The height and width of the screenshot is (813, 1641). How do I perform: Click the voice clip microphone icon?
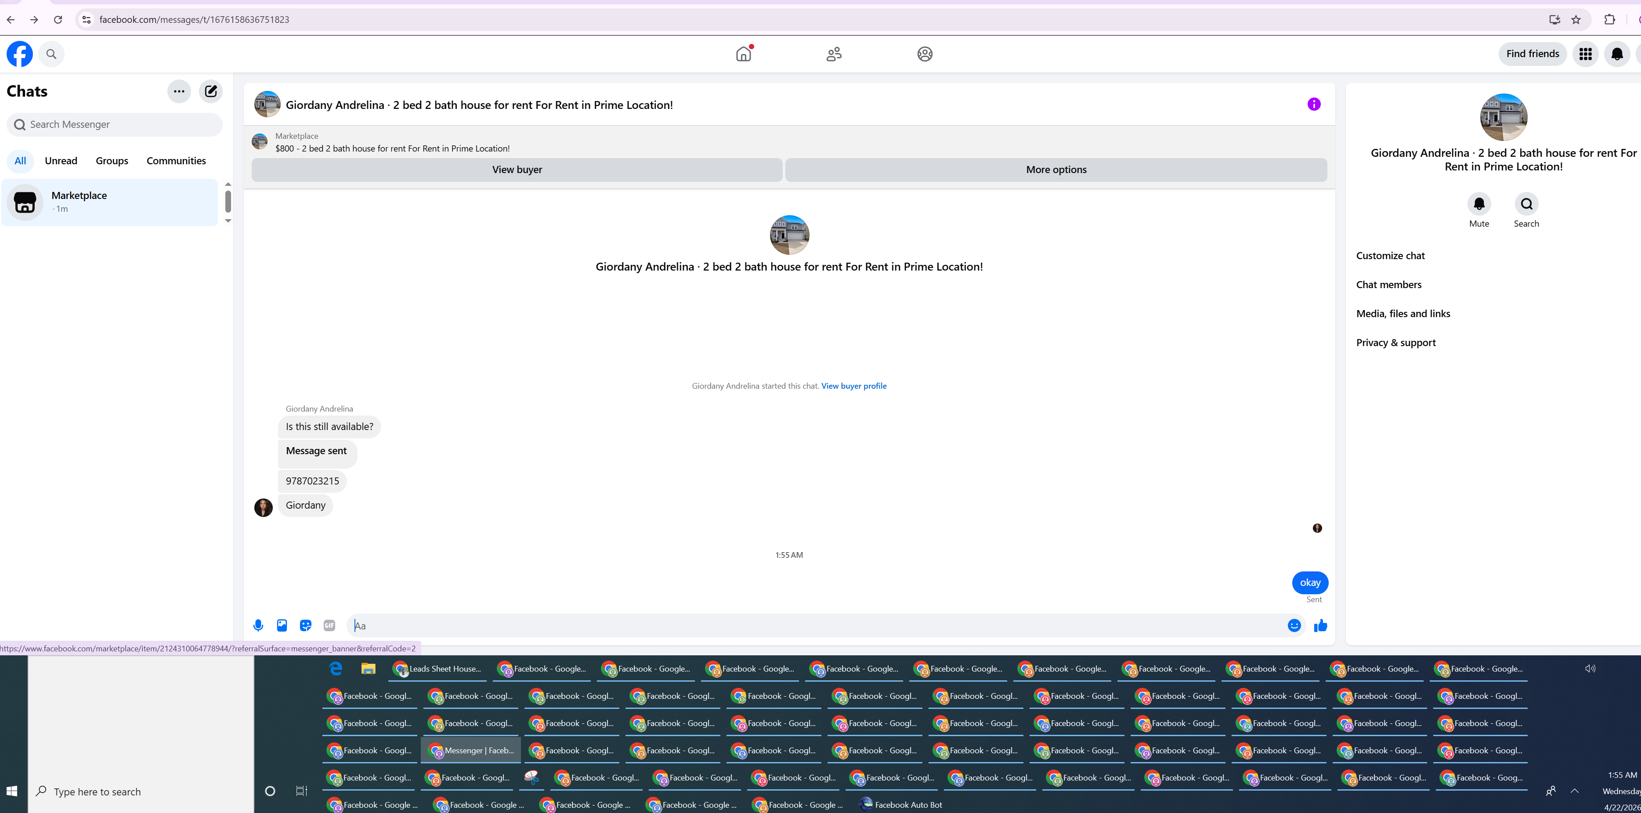258,625
